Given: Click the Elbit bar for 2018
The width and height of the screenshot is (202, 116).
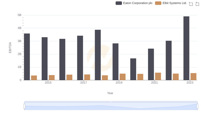Looking at the screenshot, I should [x=105, y=78].
